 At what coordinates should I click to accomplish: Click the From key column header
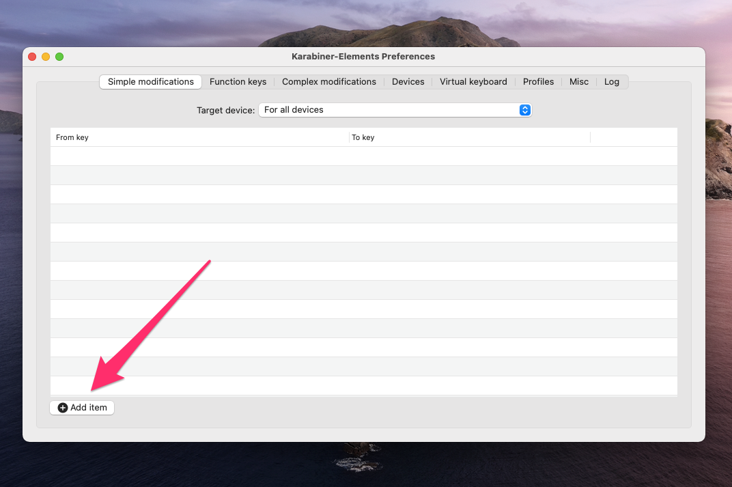tap(199, 137)
